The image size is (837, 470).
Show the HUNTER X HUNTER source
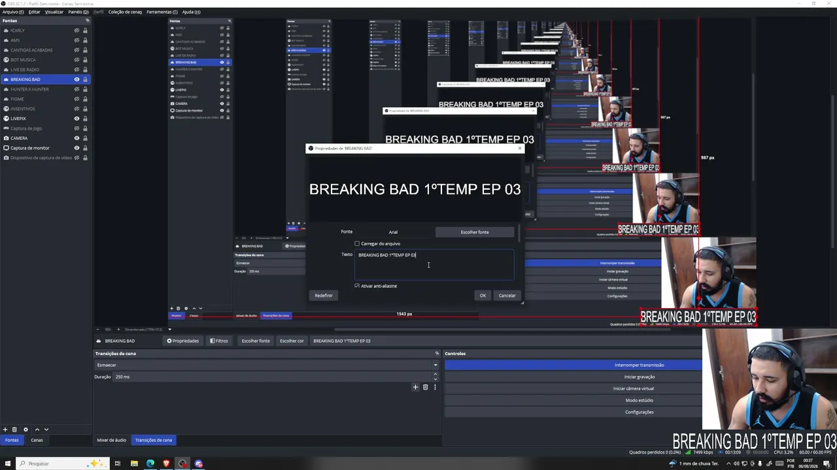tap(77, 89)
